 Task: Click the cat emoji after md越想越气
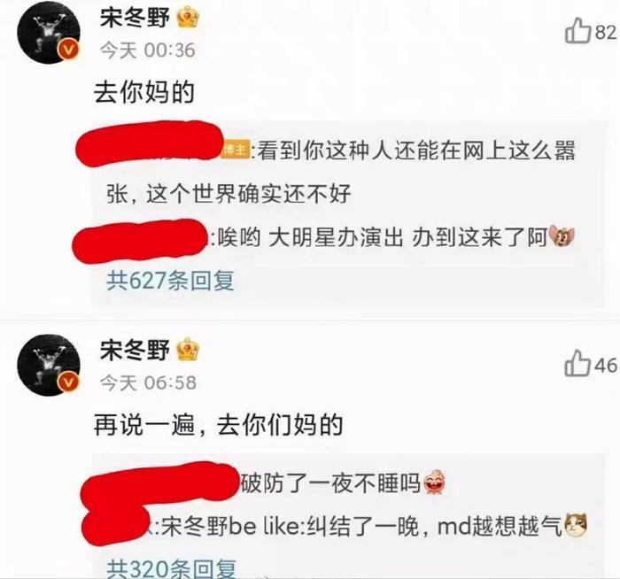[576, 525]
